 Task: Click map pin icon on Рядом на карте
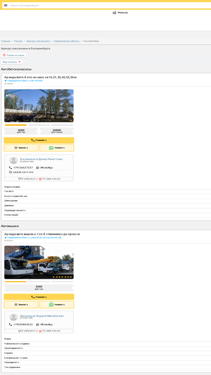pos(4,55)
